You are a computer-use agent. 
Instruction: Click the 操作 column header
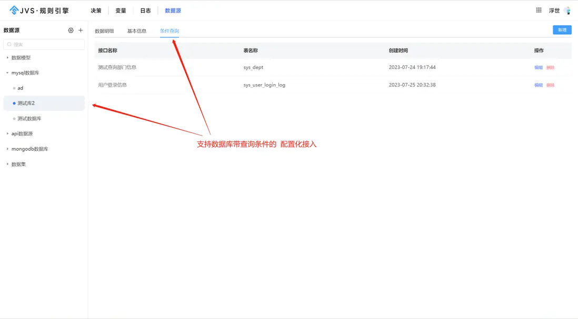[539, 50]
